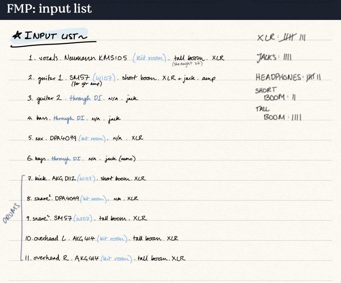Select the "11. overhead R" row label
Image resolution: width=341 pixels, height=283 pixels.
pyautogui.click(x=47, y=258)
